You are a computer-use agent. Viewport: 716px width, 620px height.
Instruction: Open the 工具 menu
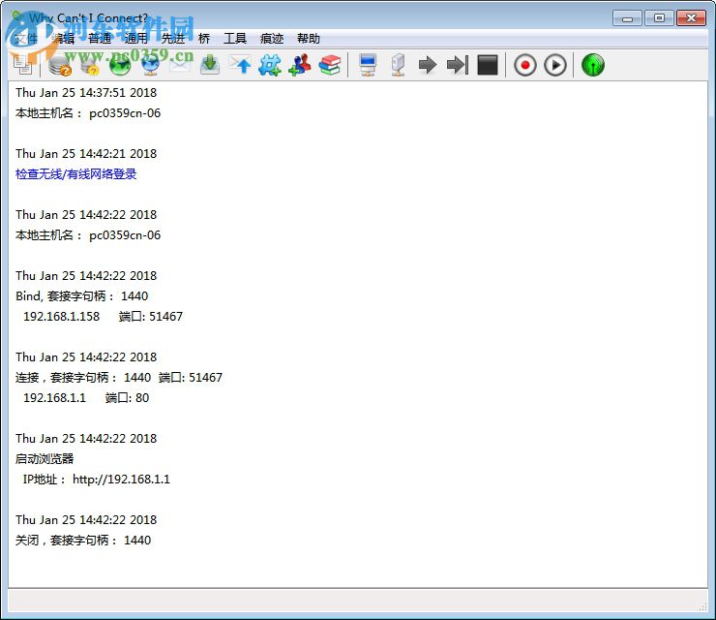(235, 39)
